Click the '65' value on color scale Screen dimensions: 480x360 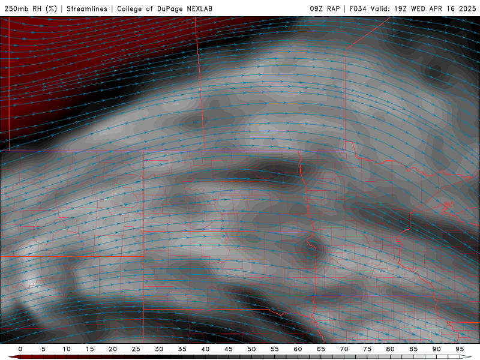pos(321,349)
